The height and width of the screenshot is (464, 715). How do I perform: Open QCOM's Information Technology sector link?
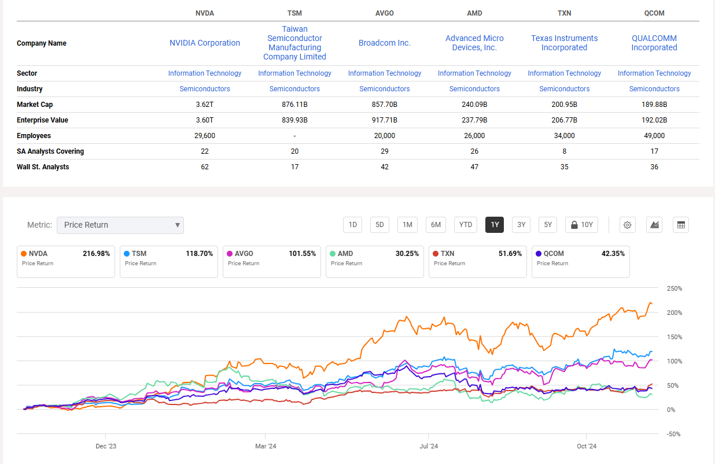[x=654, y=73]
